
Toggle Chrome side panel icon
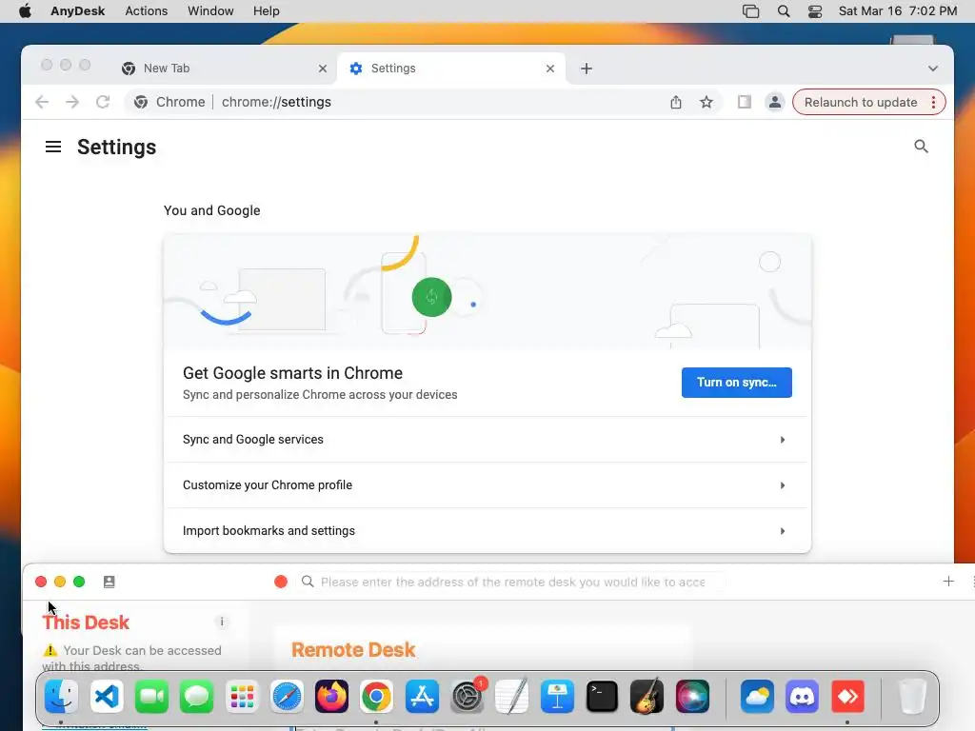coord(745,102)
